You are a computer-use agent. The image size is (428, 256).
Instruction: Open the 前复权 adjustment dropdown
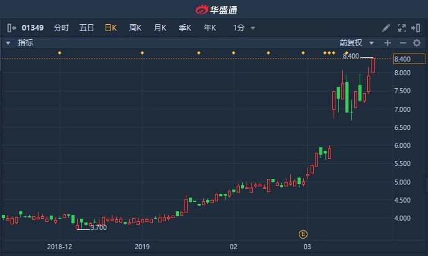click(x=357, y=43)
